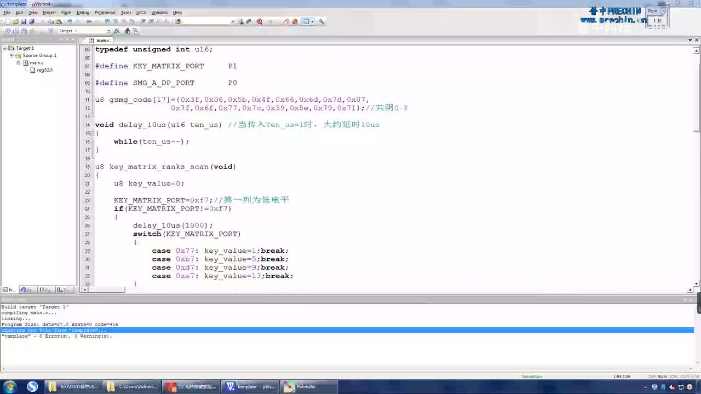This screenshot has height=394, width=701.
Task: Open the Find text combo box dropdown
Action: click(x=233, y=22)
